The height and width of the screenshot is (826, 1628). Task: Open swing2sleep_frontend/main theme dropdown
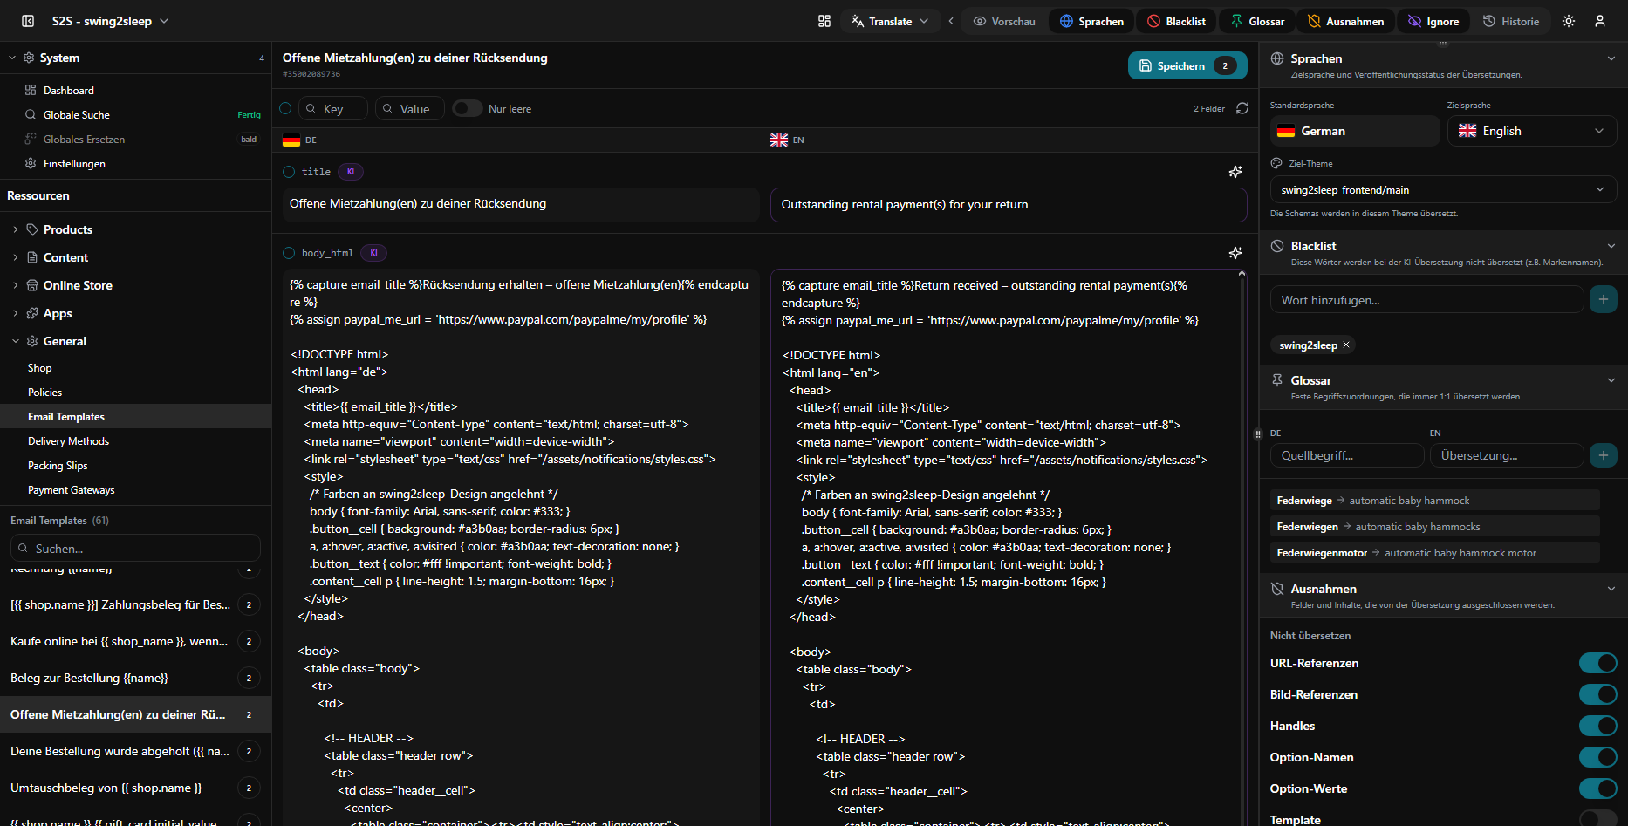coord(1443,189)
